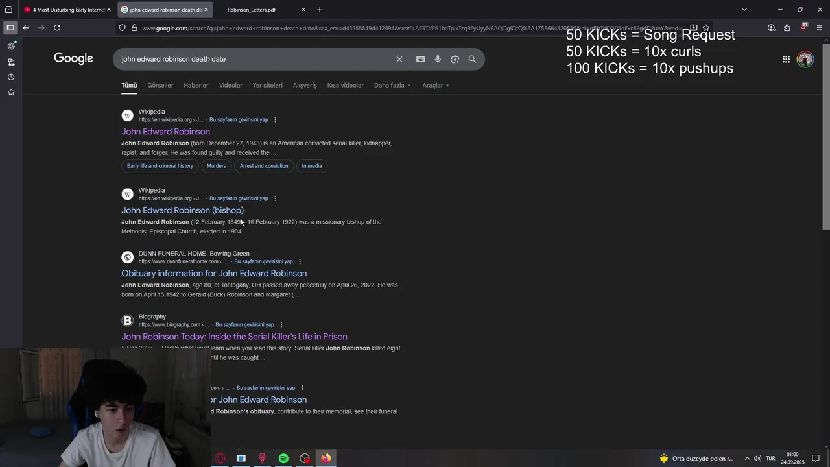Select the Alışveriş search tab
The image size is (830, 467).
tap(305, 86)
